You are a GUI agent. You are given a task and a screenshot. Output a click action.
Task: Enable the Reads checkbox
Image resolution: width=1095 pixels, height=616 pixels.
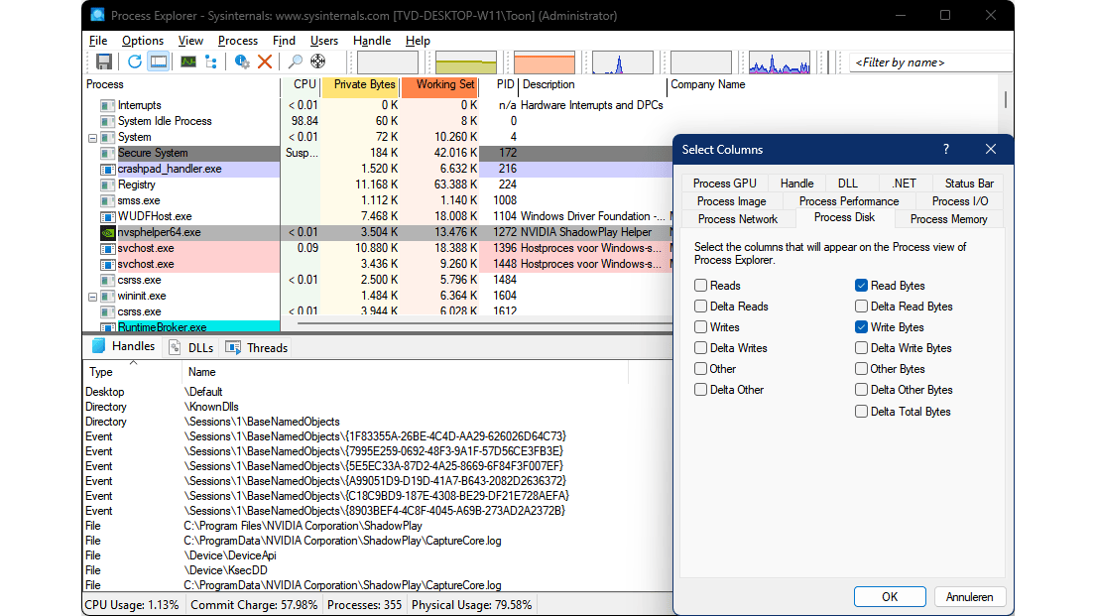[x=701, y=286]
